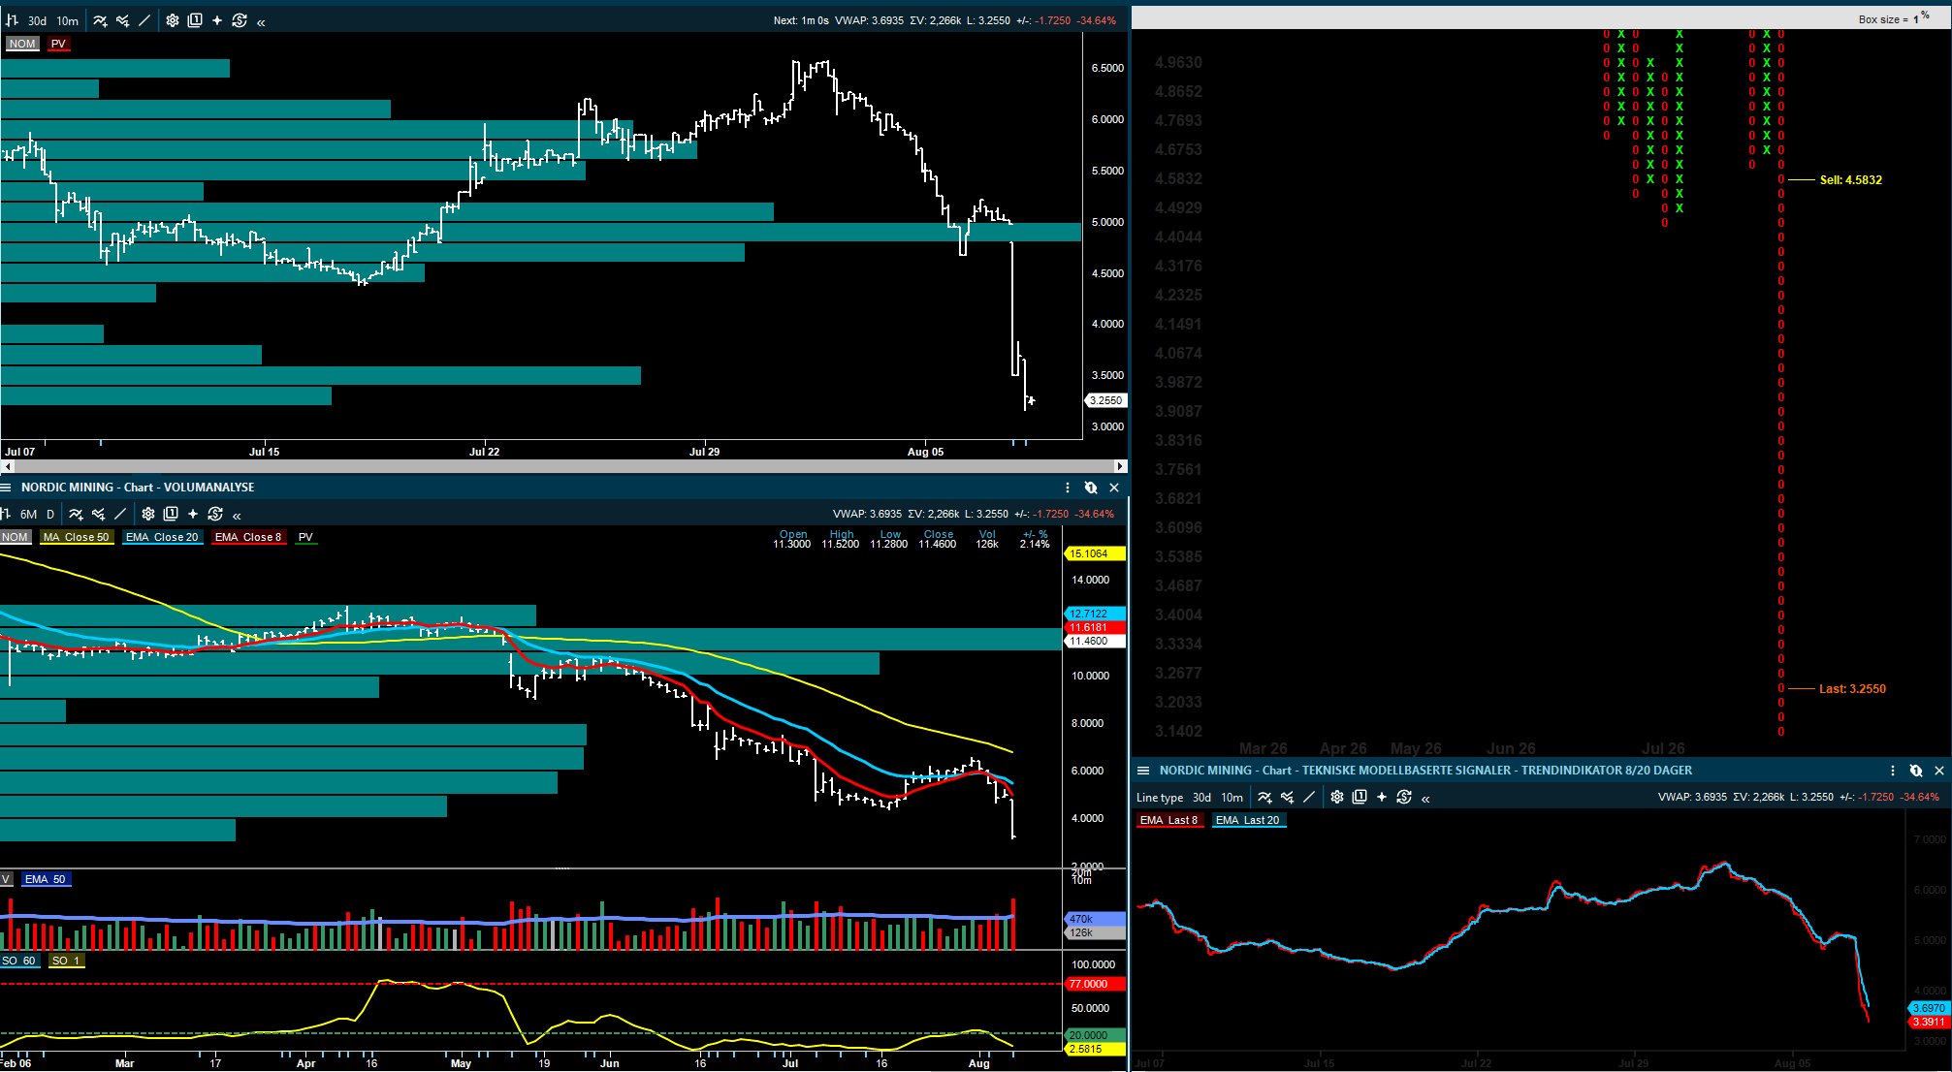Screen dimensions: 1952x1072
Task: Open hamburger menu of VOLUMANALYSE chart
Action: (6, 488)
